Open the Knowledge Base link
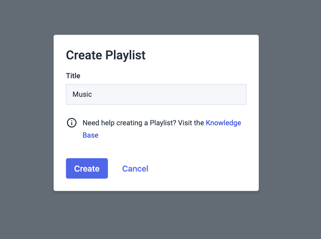The width and height of the screenshot is (321, 239). (x=223, y=123)
